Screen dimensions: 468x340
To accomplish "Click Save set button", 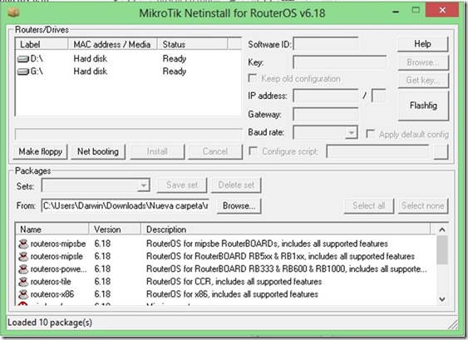I will pyautogui.click(x=182, y=185).
